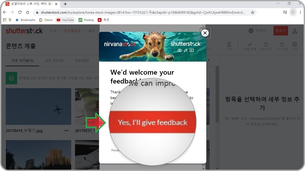This screenshot has height=171, width=305.
Task: Click the blurred profile avatar
Action: tap(293, 12)
